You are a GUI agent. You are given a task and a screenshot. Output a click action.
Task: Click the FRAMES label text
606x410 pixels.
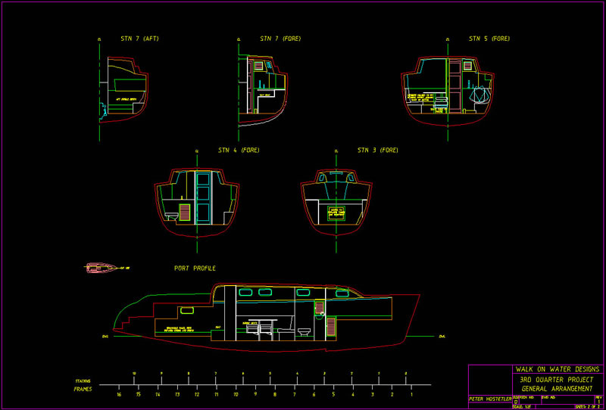83,388
